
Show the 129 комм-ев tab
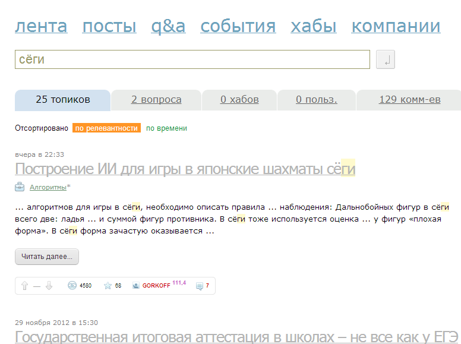pyautogui.click(x=409, y=100)
